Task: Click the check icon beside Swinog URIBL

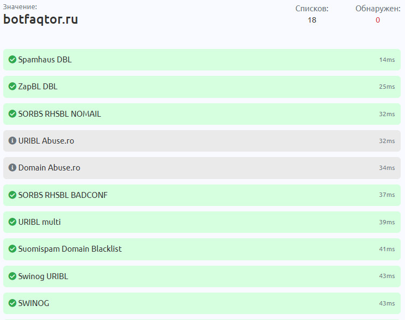Action: [12, 276]
